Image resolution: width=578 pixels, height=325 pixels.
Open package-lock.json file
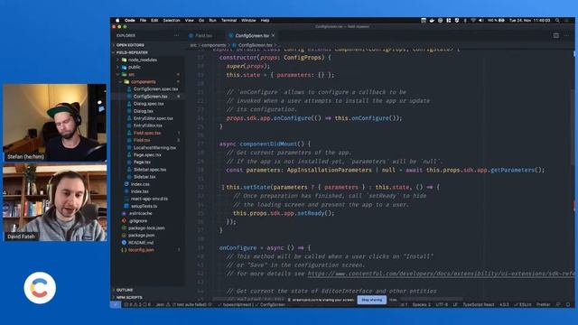[146, 228]
